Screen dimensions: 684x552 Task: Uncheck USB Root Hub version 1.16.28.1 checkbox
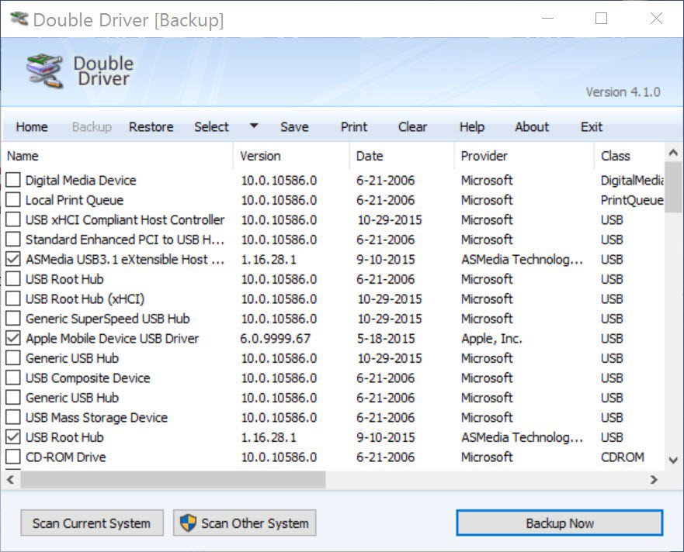pos(13,437)
